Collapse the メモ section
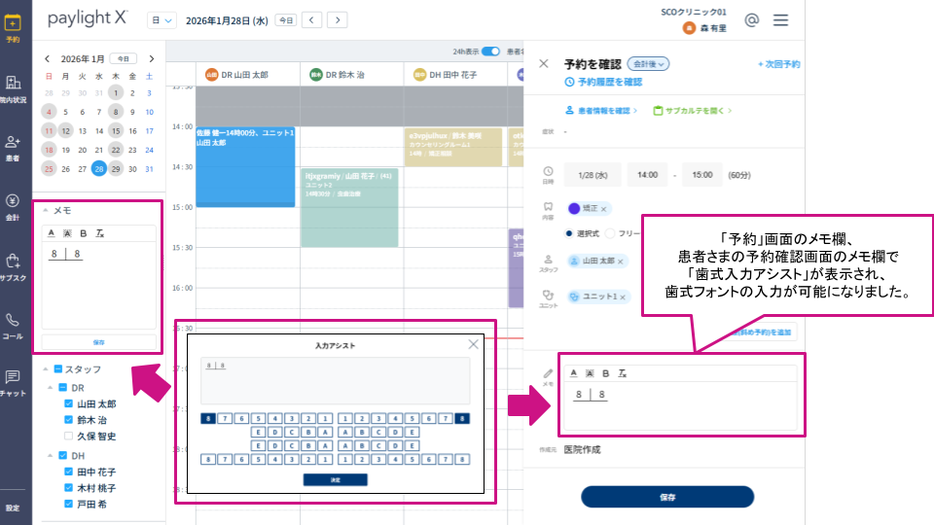 pyautogui.click(x=46, y=210)
